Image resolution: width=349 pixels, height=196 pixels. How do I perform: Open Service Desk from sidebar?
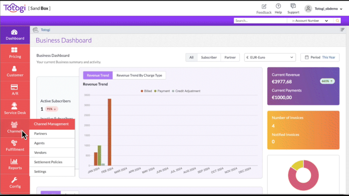(x=15, y=108)
